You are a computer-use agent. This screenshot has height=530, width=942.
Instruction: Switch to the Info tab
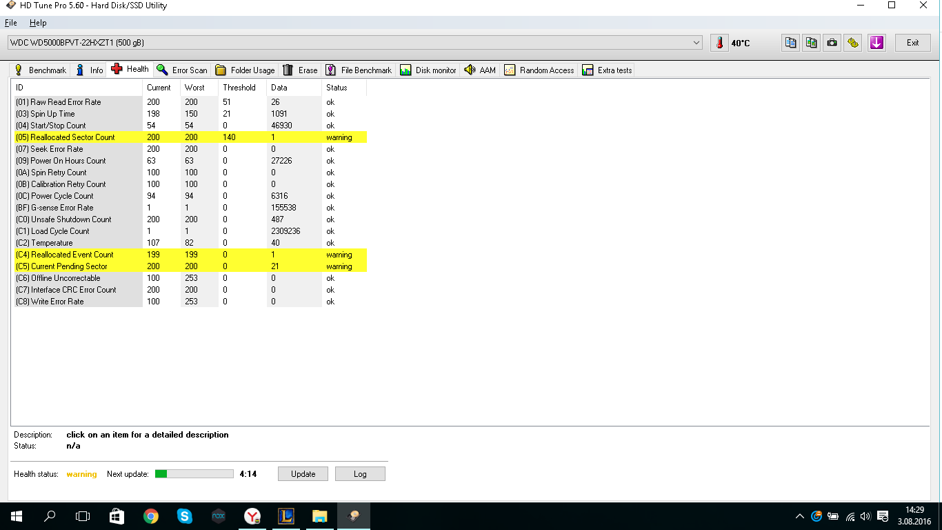(89, 70)
